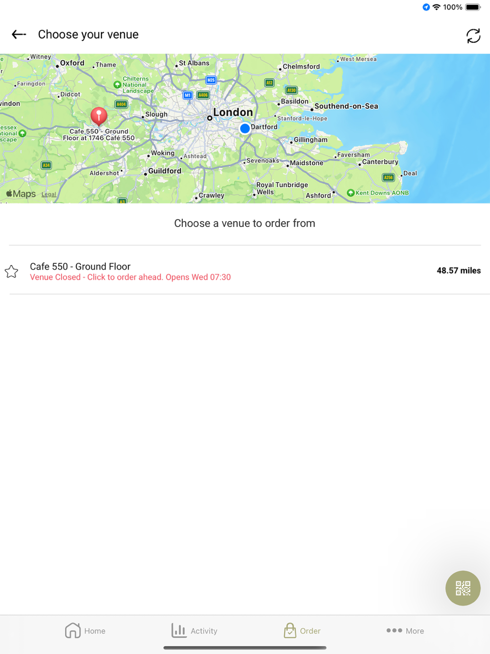
Task: Select Cafe 550 - Ground Floor venue
Action: (245, 270)
